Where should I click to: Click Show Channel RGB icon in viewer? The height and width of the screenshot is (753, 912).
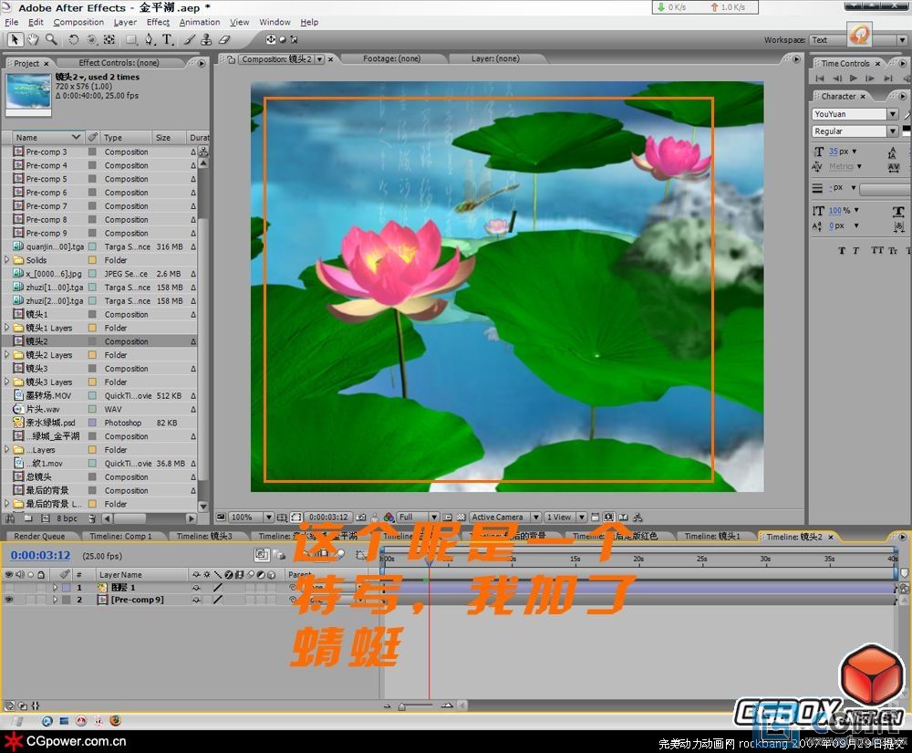[x=389, y=517]
